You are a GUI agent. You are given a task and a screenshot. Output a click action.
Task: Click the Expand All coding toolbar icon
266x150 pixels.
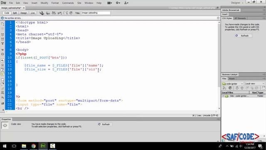pyautogui.click(x=2, y=43)
